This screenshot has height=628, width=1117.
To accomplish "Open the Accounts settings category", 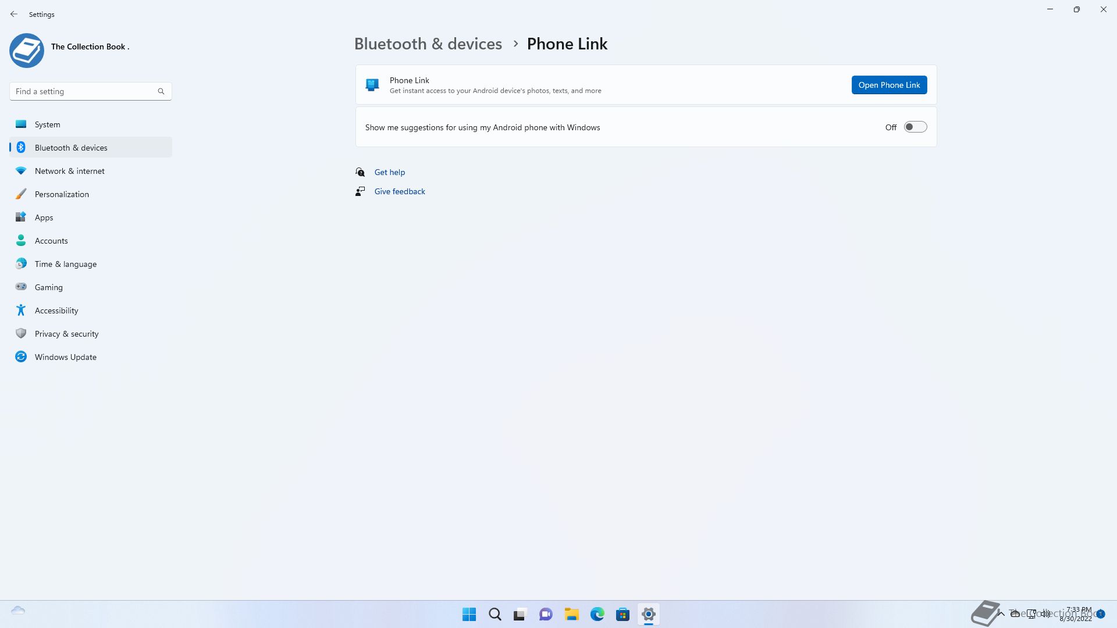I will (91, 240).
